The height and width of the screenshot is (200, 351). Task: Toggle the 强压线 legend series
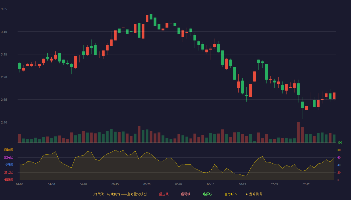pos(162,194)
